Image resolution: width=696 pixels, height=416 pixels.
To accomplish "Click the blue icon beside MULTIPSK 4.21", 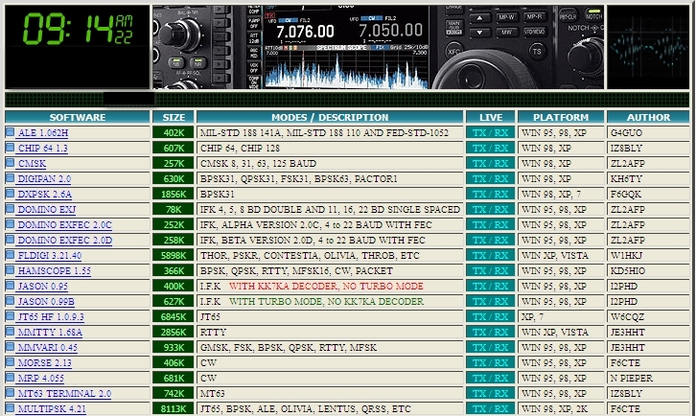I will pos(10,408).
